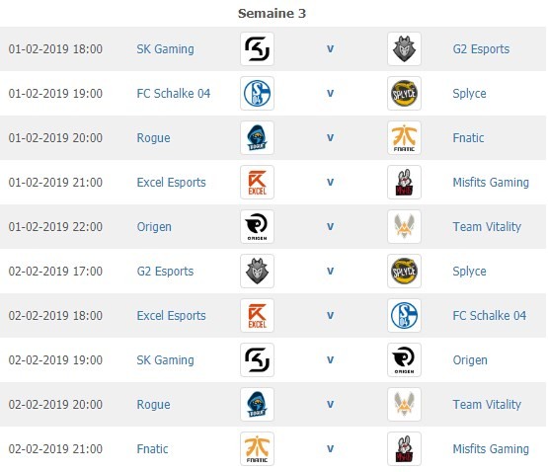This screenshot has width=548, height=472.
Task: Click SK Gaming logo in first match row
Action: 258,49
